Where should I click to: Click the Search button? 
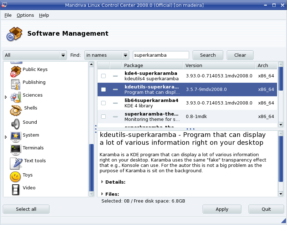[208, 55]
